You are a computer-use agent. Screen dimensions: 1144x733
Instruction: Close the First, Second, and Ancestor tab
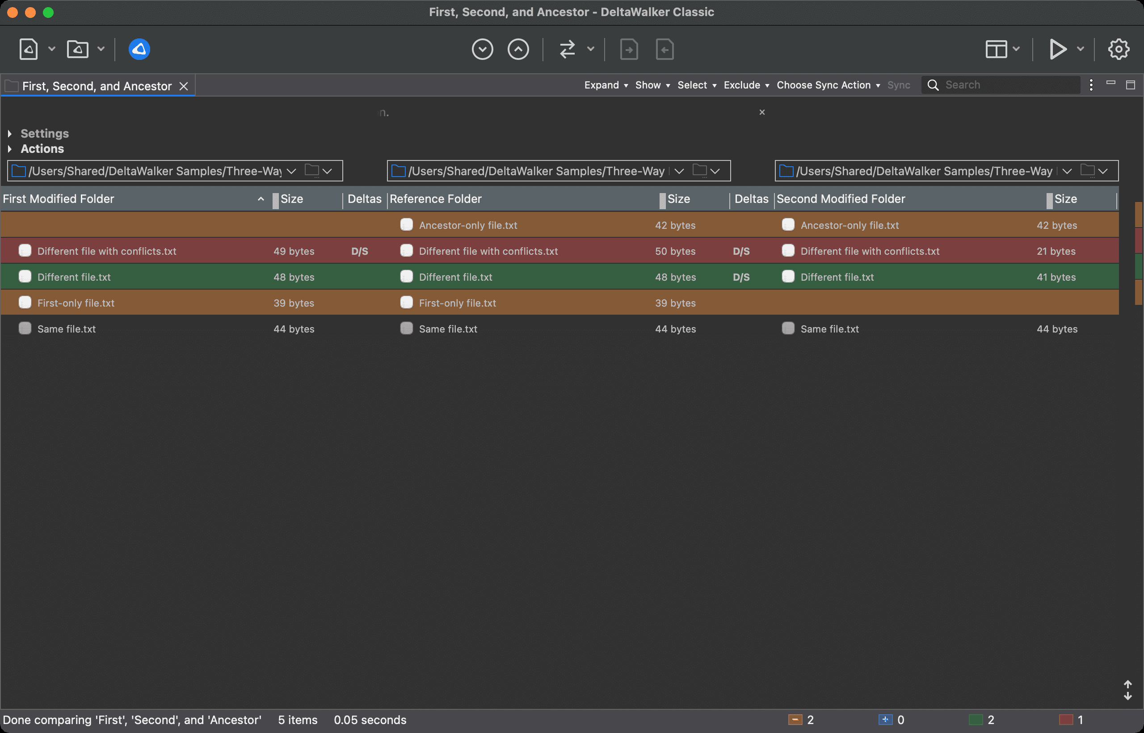coord(184,86)
